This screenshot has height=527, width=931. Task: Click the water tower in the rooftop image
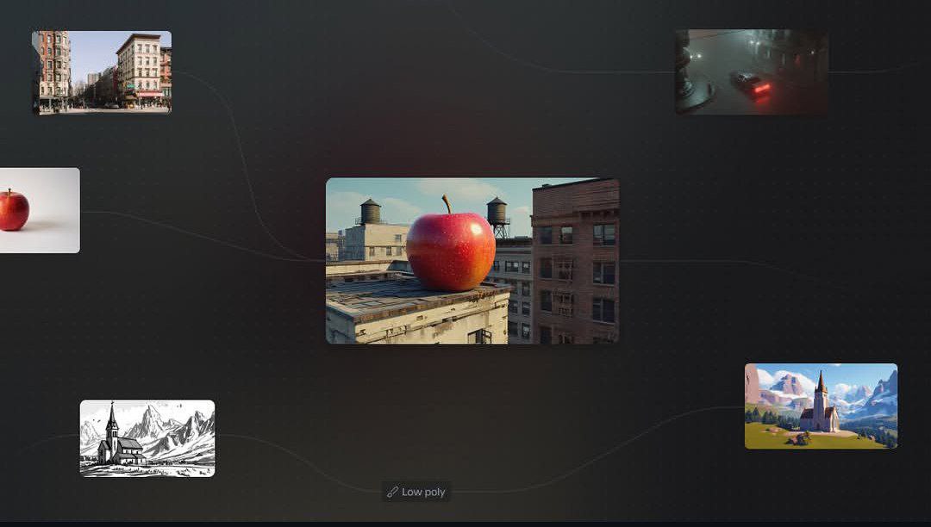click(x=498, y=211)
